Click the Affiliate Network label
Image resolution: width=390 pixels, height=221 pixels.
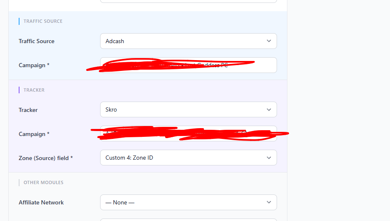pyautogui.click(x=41, y=203)
